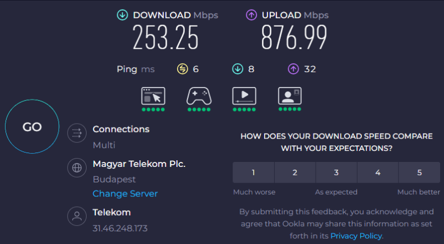Click the upload latency ping icon
444x244 pixels.
coord(294,69)
